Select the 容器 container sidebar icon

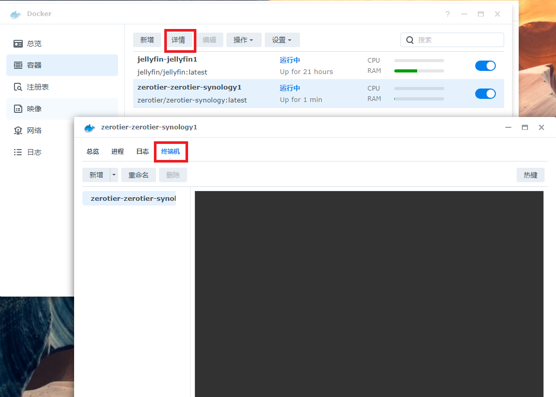[18, 65]
